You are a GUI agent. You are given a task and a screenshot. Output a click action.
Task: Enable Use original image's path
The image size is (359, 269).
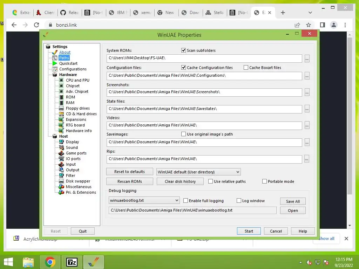tap(183, 134)
